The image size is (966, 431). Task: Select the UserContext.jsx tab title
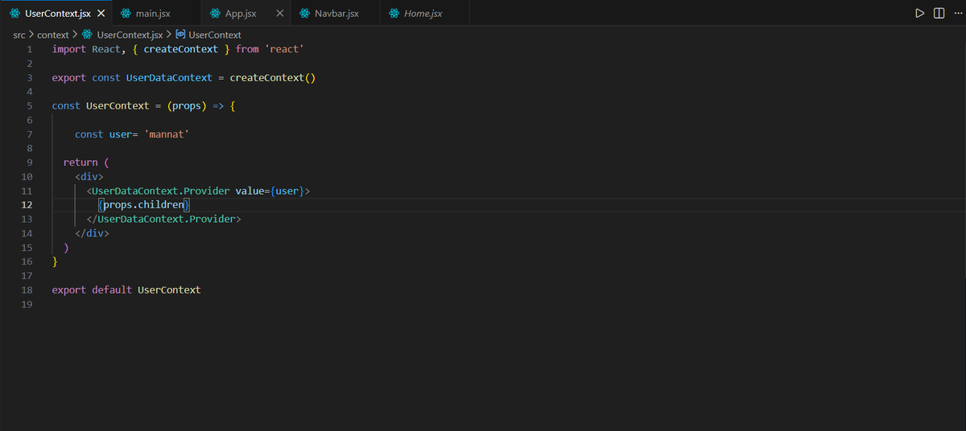[x=58, y=14]
